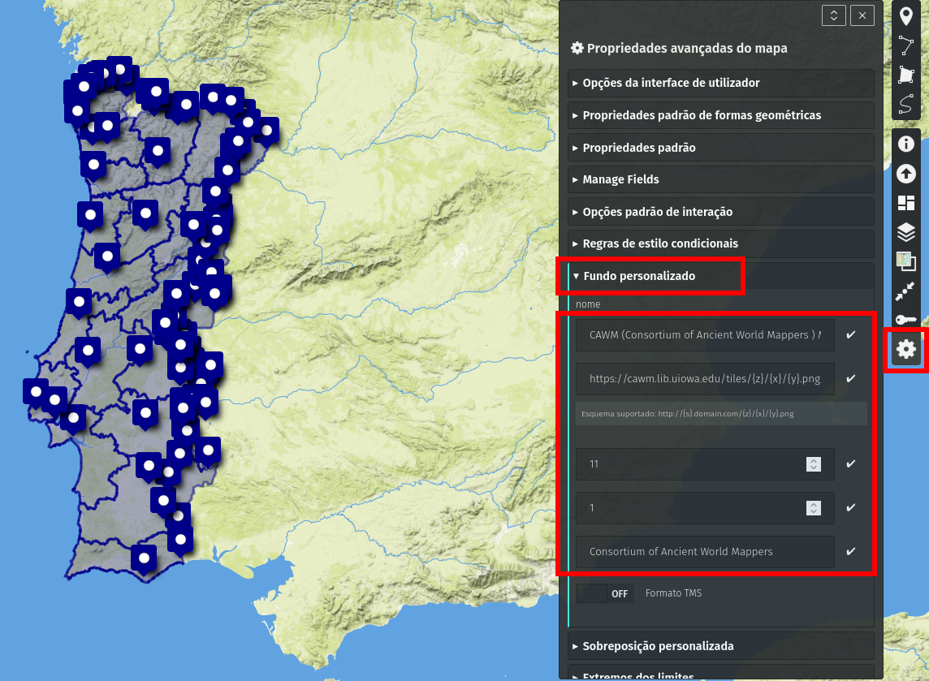
Task: Expand Opções padrão de interação
Action: click(x=720, y=212)
